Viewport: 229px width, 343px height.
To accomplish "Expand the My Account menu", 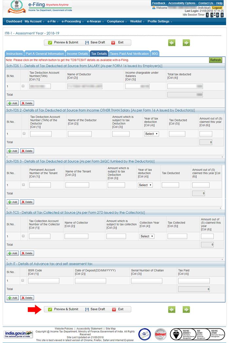I will [34, 21].
